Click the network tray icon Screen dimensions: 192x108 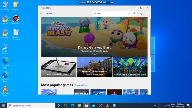click(x=165, y=106)
